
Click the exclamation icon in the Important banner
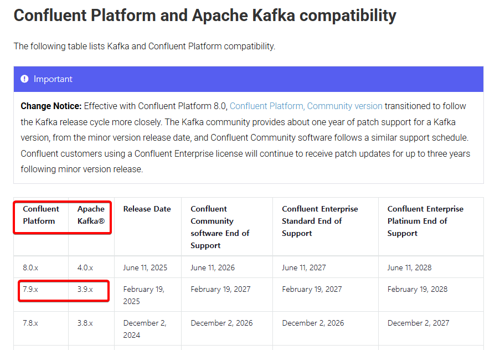pyautogui.click(x=24, y=79)
